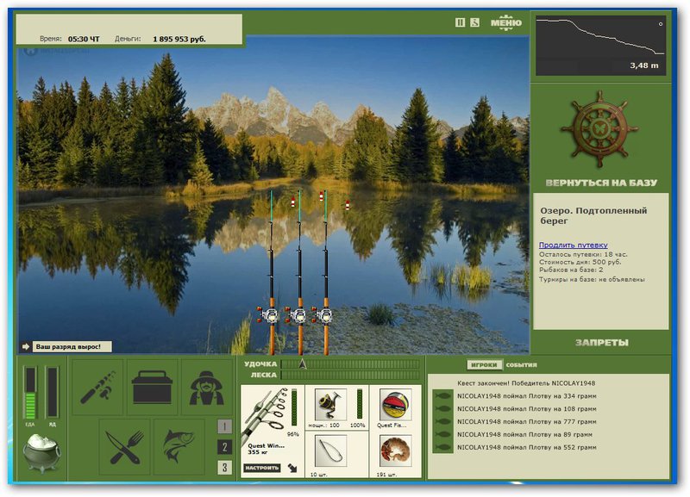This screenshot has height=497, width=690.
Task: Click the rightmost red-white float
Action: click(x=348, y=205)
